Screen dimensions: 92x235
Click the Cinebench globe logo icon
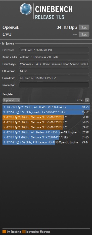pyautogui.click(x=26, y=9)
